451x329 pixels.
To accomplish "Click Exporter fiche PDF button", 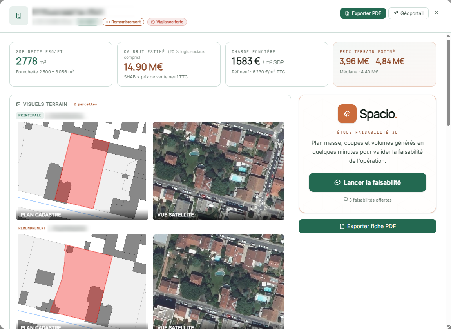I will click(x=367, y=226).
